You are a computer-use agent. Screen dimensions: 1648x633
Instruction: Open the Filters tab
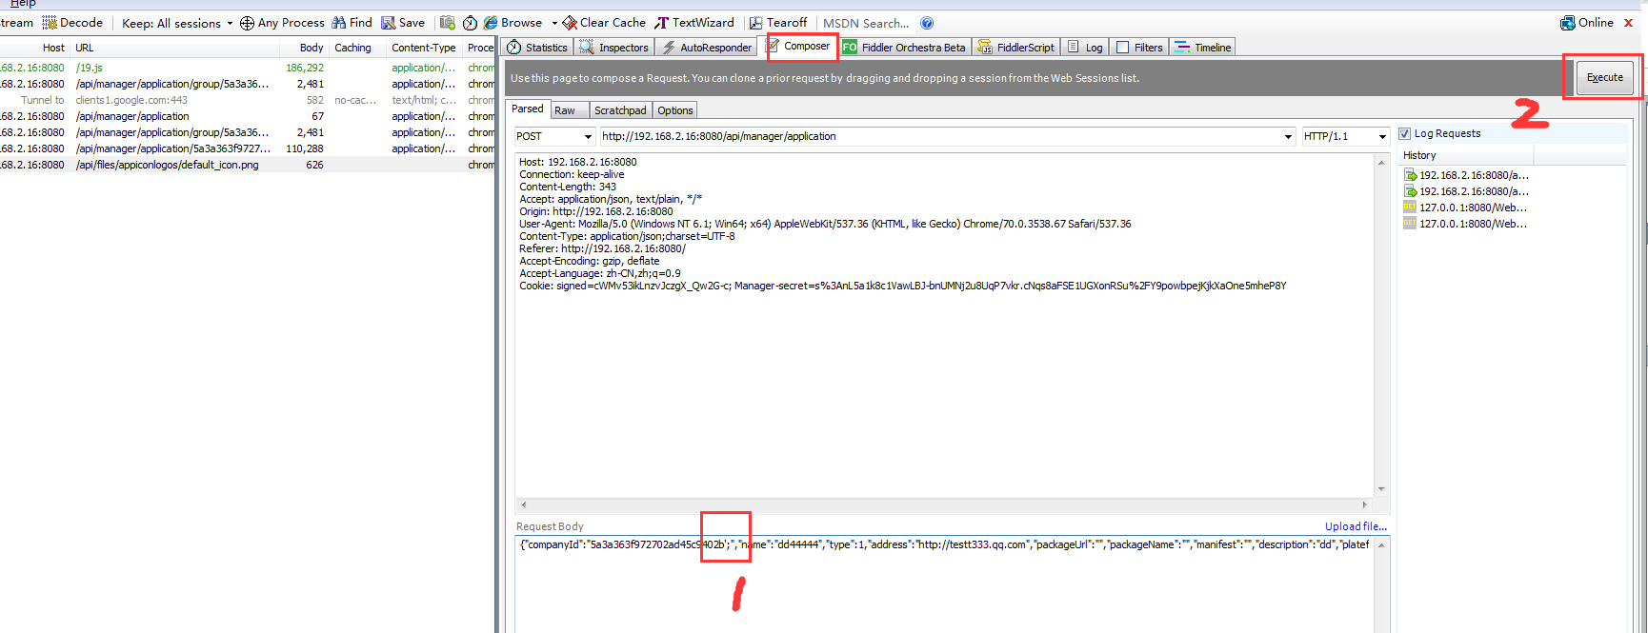pos(1139,47)
